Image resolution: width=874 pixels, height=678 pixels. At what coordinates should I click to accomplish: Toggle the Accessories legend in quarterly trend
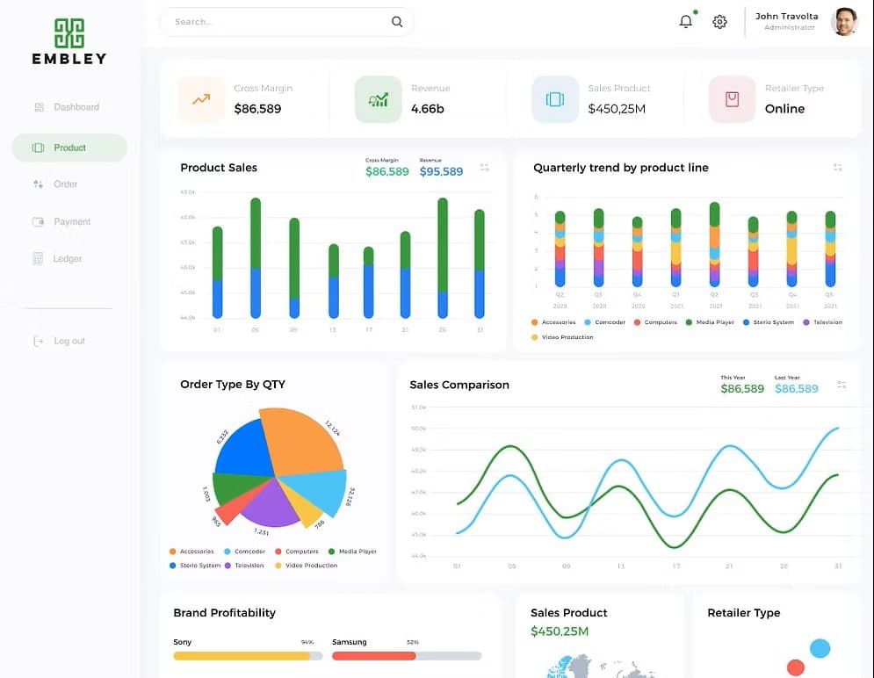coord(554,322)
